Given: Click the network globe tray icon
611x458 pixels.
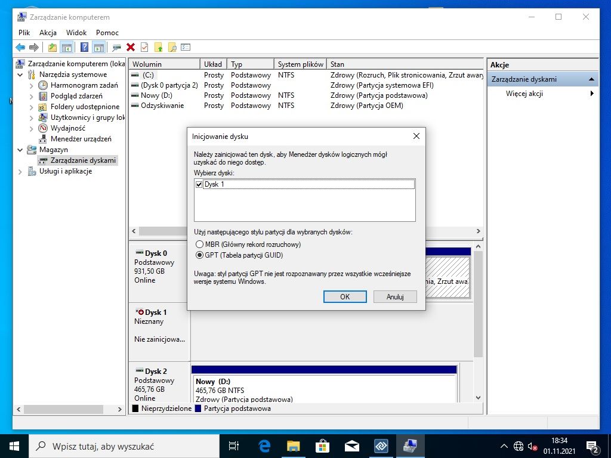Looking at the screenshot, I should pos(519,446).
